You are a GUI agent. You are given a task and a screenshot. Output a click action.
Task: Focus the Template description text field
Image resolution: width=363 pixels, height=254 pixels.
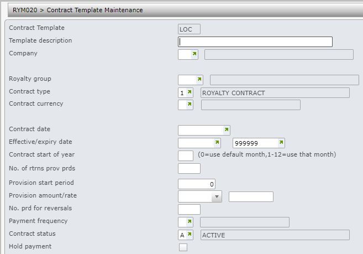coord(255,42)
